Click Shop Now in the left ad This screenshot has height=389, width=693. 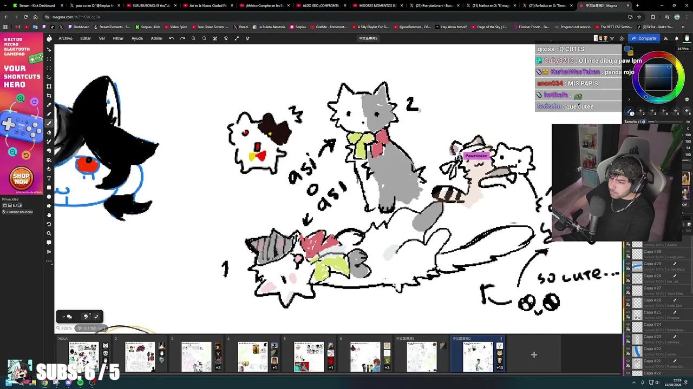21,177
